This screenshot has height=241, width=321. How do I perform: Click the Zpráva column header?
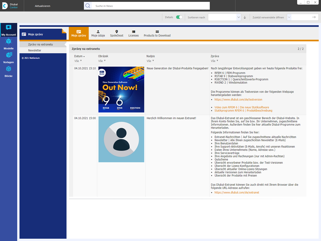point(215,56)
